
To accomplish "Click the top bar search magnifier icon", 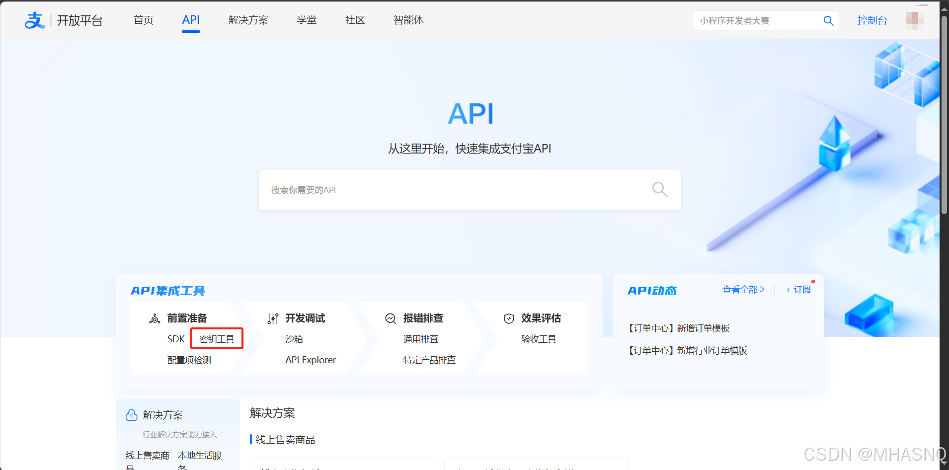I will 828,21.
